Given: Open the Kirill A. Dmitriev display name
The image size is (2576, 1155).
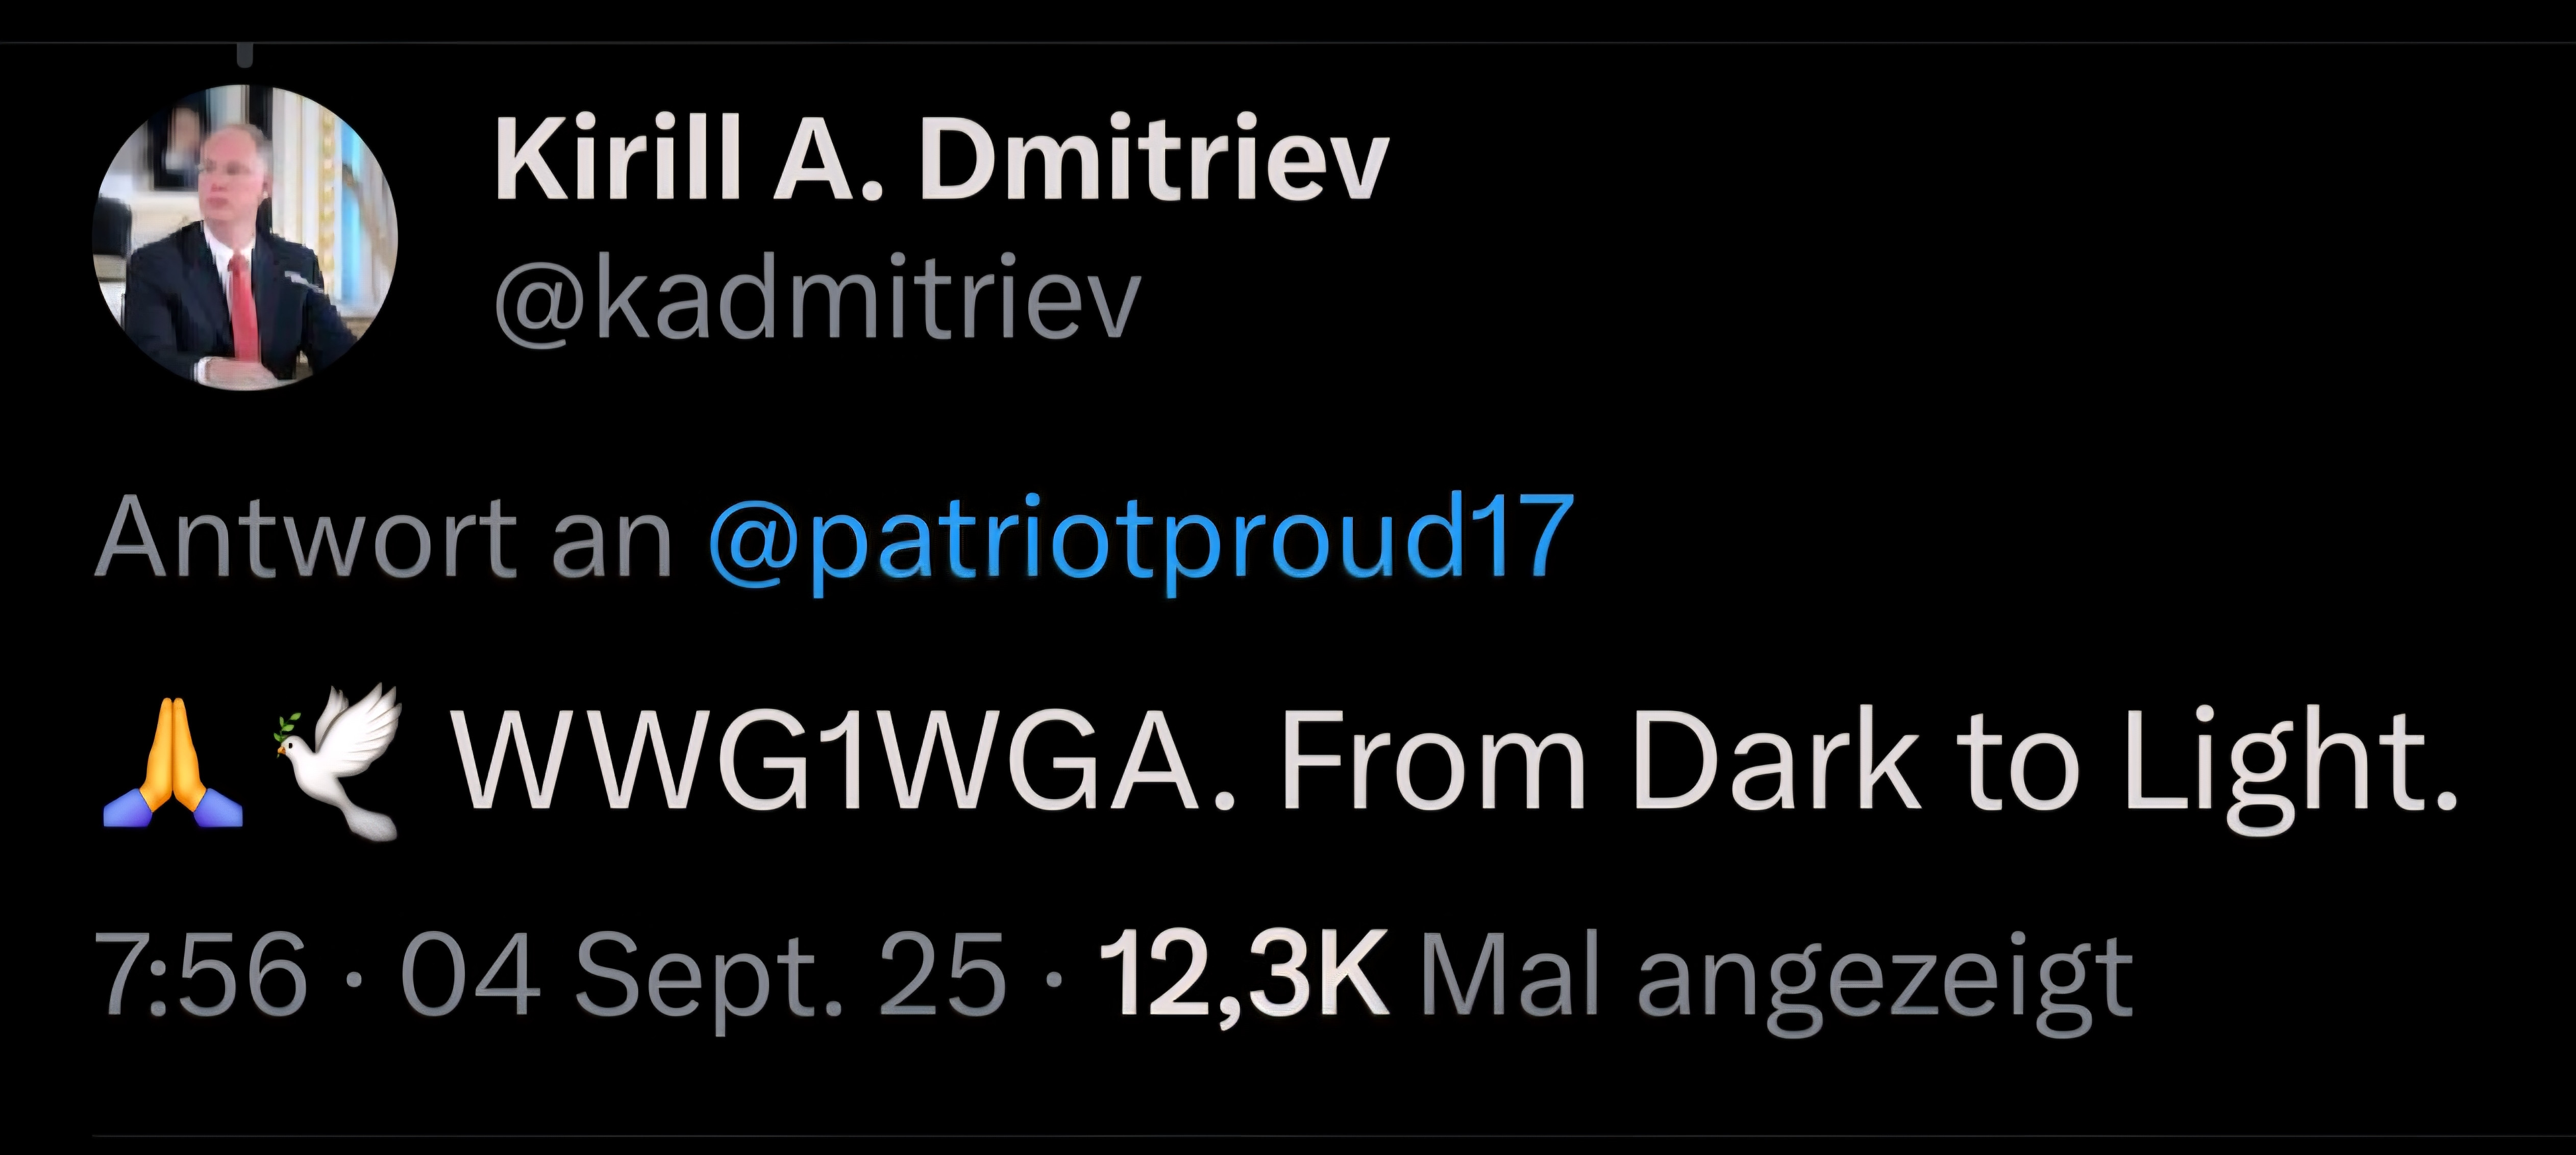Looking at the screenshot, I should 941,160.
